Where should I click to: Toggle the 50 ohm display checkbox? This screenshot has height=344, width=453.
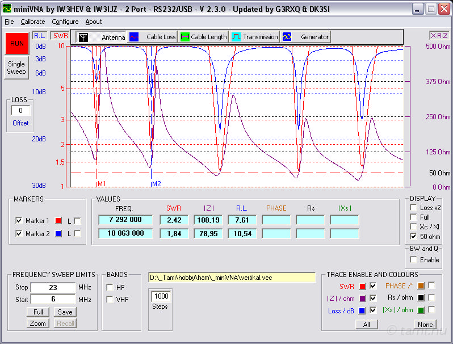(413, 236)
